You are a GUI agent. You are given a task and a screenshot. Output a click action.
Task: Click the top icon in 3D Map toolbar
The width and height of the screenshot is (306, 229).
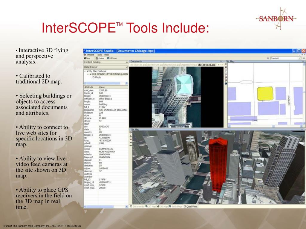click(131, 132)
